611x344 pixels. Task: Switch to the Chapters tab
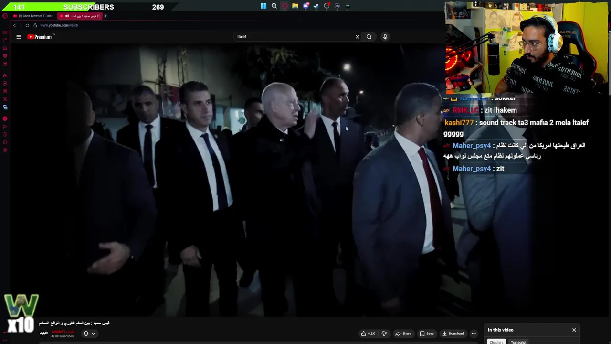coord(496,342)
